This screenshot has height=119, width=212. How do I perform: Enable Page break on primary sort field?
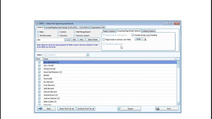click(x=104, y=40)
